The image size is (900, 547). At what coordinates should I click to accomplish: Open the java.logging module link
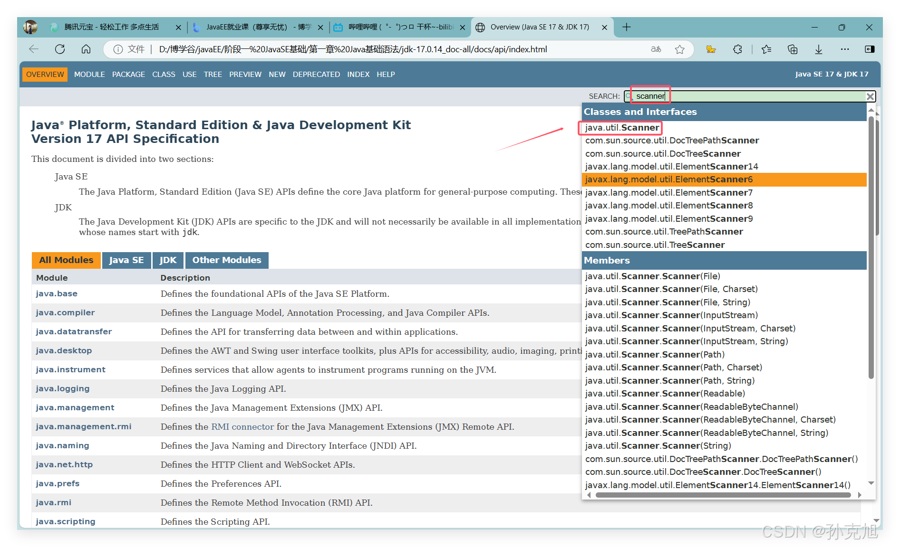tap(62, 389)
